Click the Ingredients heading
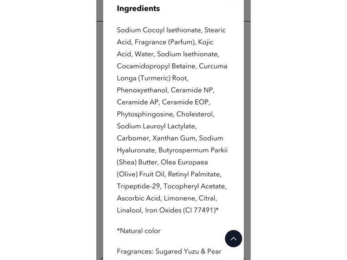Viewport: 347px width, 260px height. click(138, 8)
